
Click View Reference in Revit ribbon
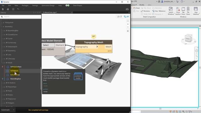click(x=159, y=11)
